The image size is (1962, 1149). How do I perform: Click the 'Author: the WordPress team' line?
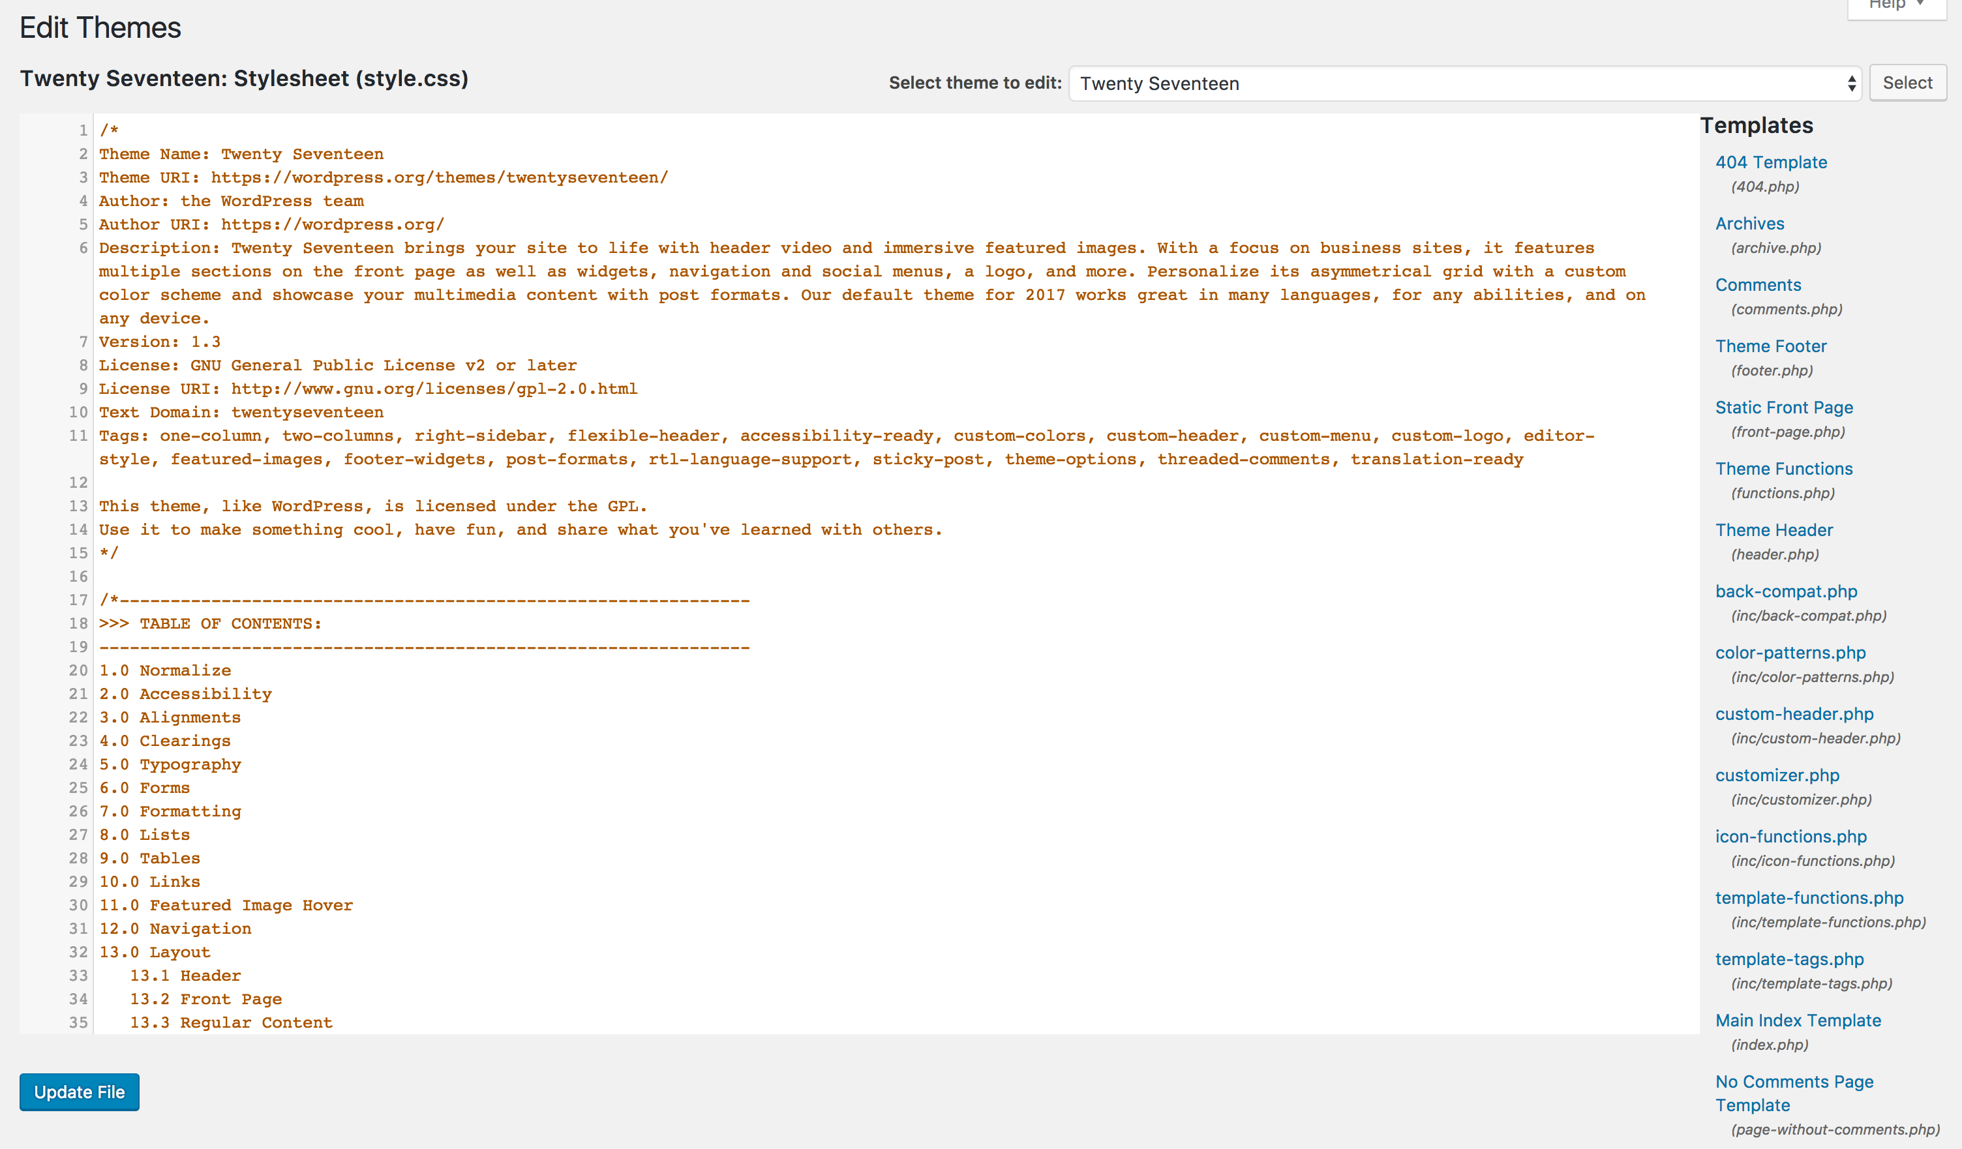[232, 201]
